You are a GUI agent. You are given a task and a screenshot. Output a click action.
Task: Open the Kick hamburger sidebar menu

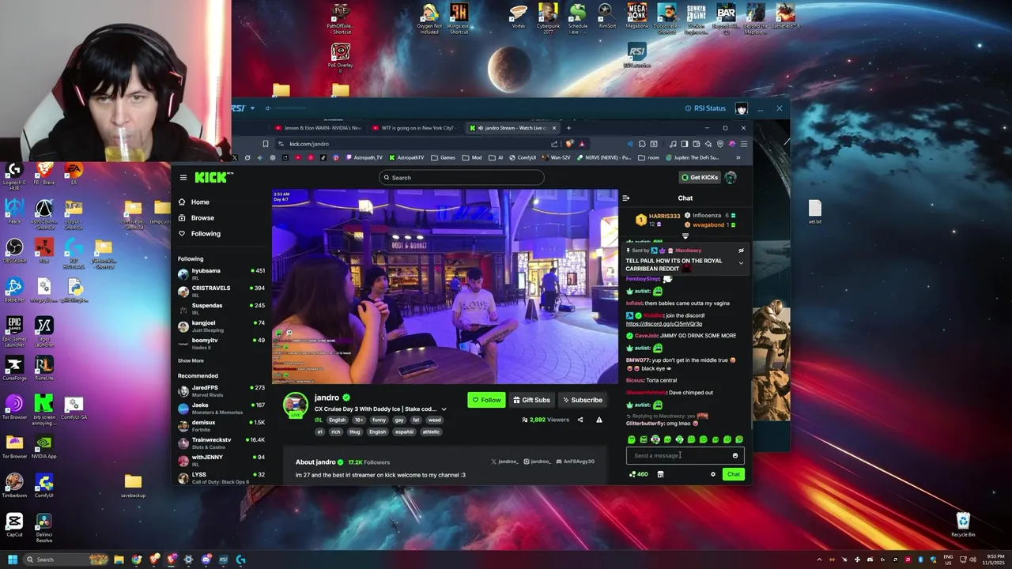[x=183, y=177]
